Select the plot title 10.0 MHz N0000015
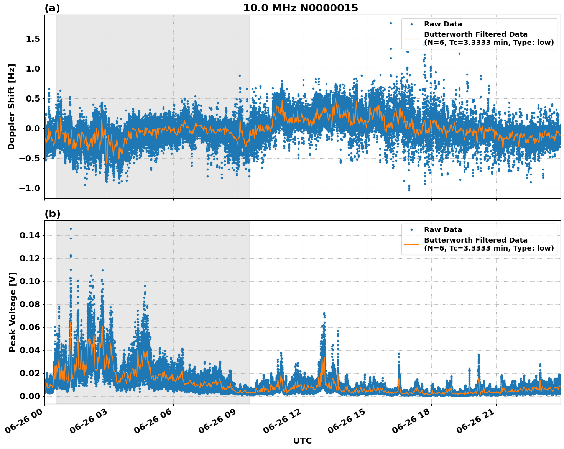Screen dimensions: 564x449 coord(301,7)
